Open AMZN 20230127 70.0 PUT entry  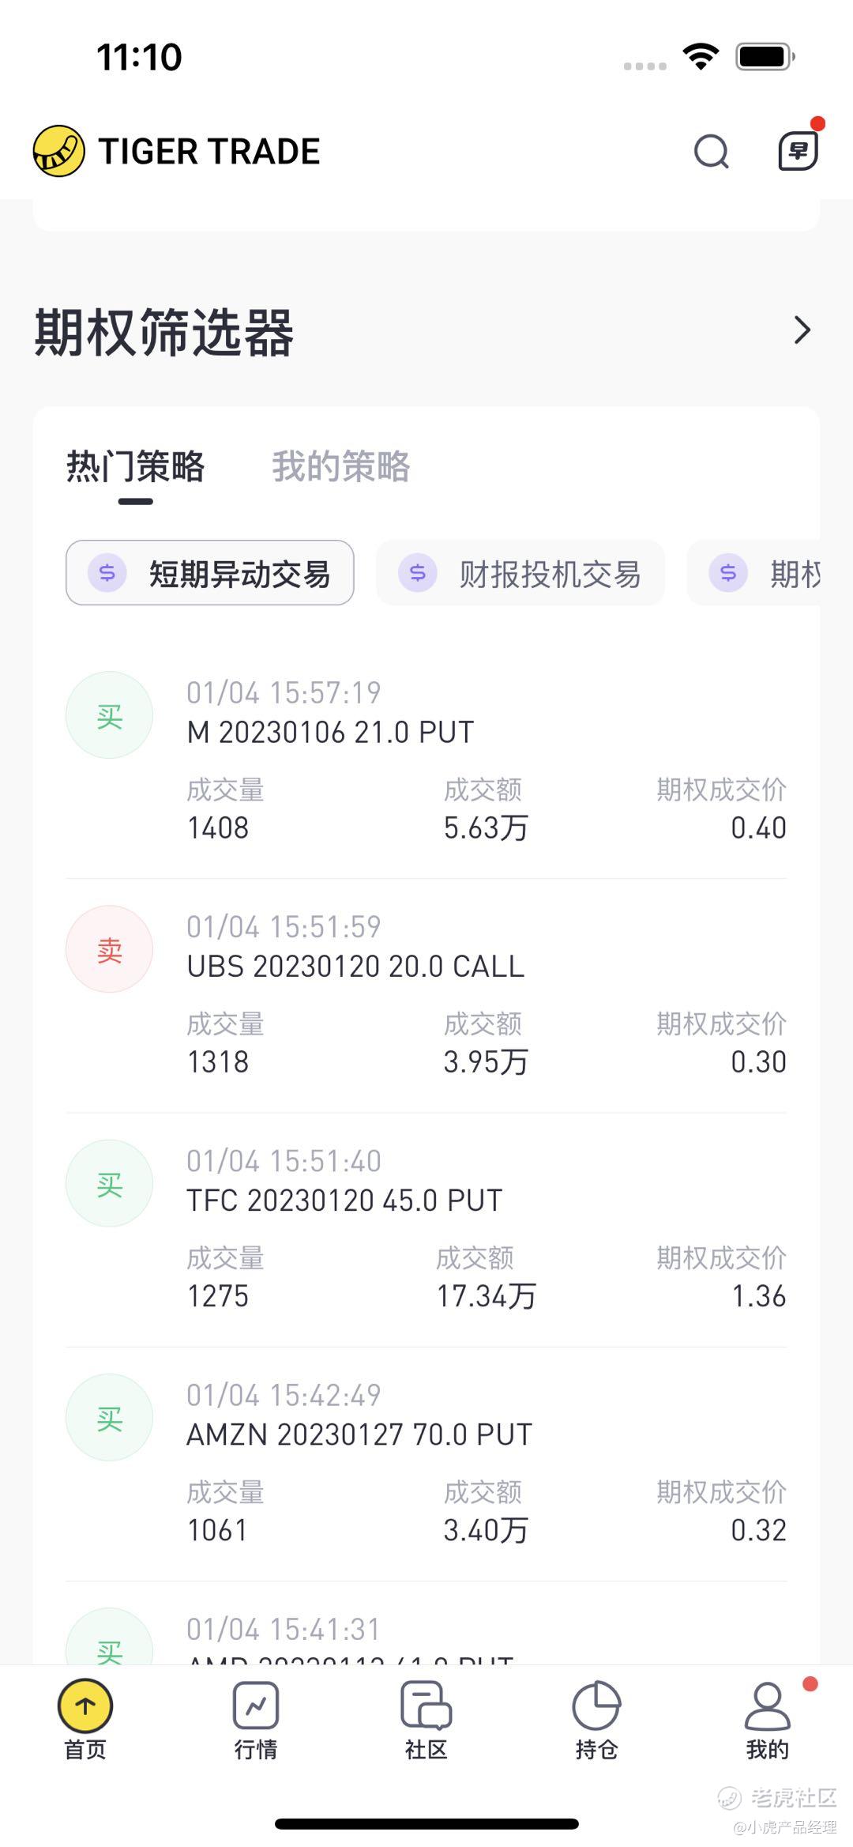coord(426,1463)
